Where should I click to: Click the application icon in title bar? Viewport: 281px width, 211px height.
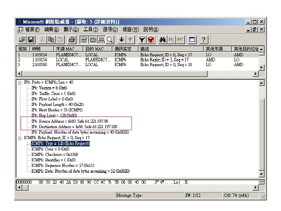click(x=20, y=22)
